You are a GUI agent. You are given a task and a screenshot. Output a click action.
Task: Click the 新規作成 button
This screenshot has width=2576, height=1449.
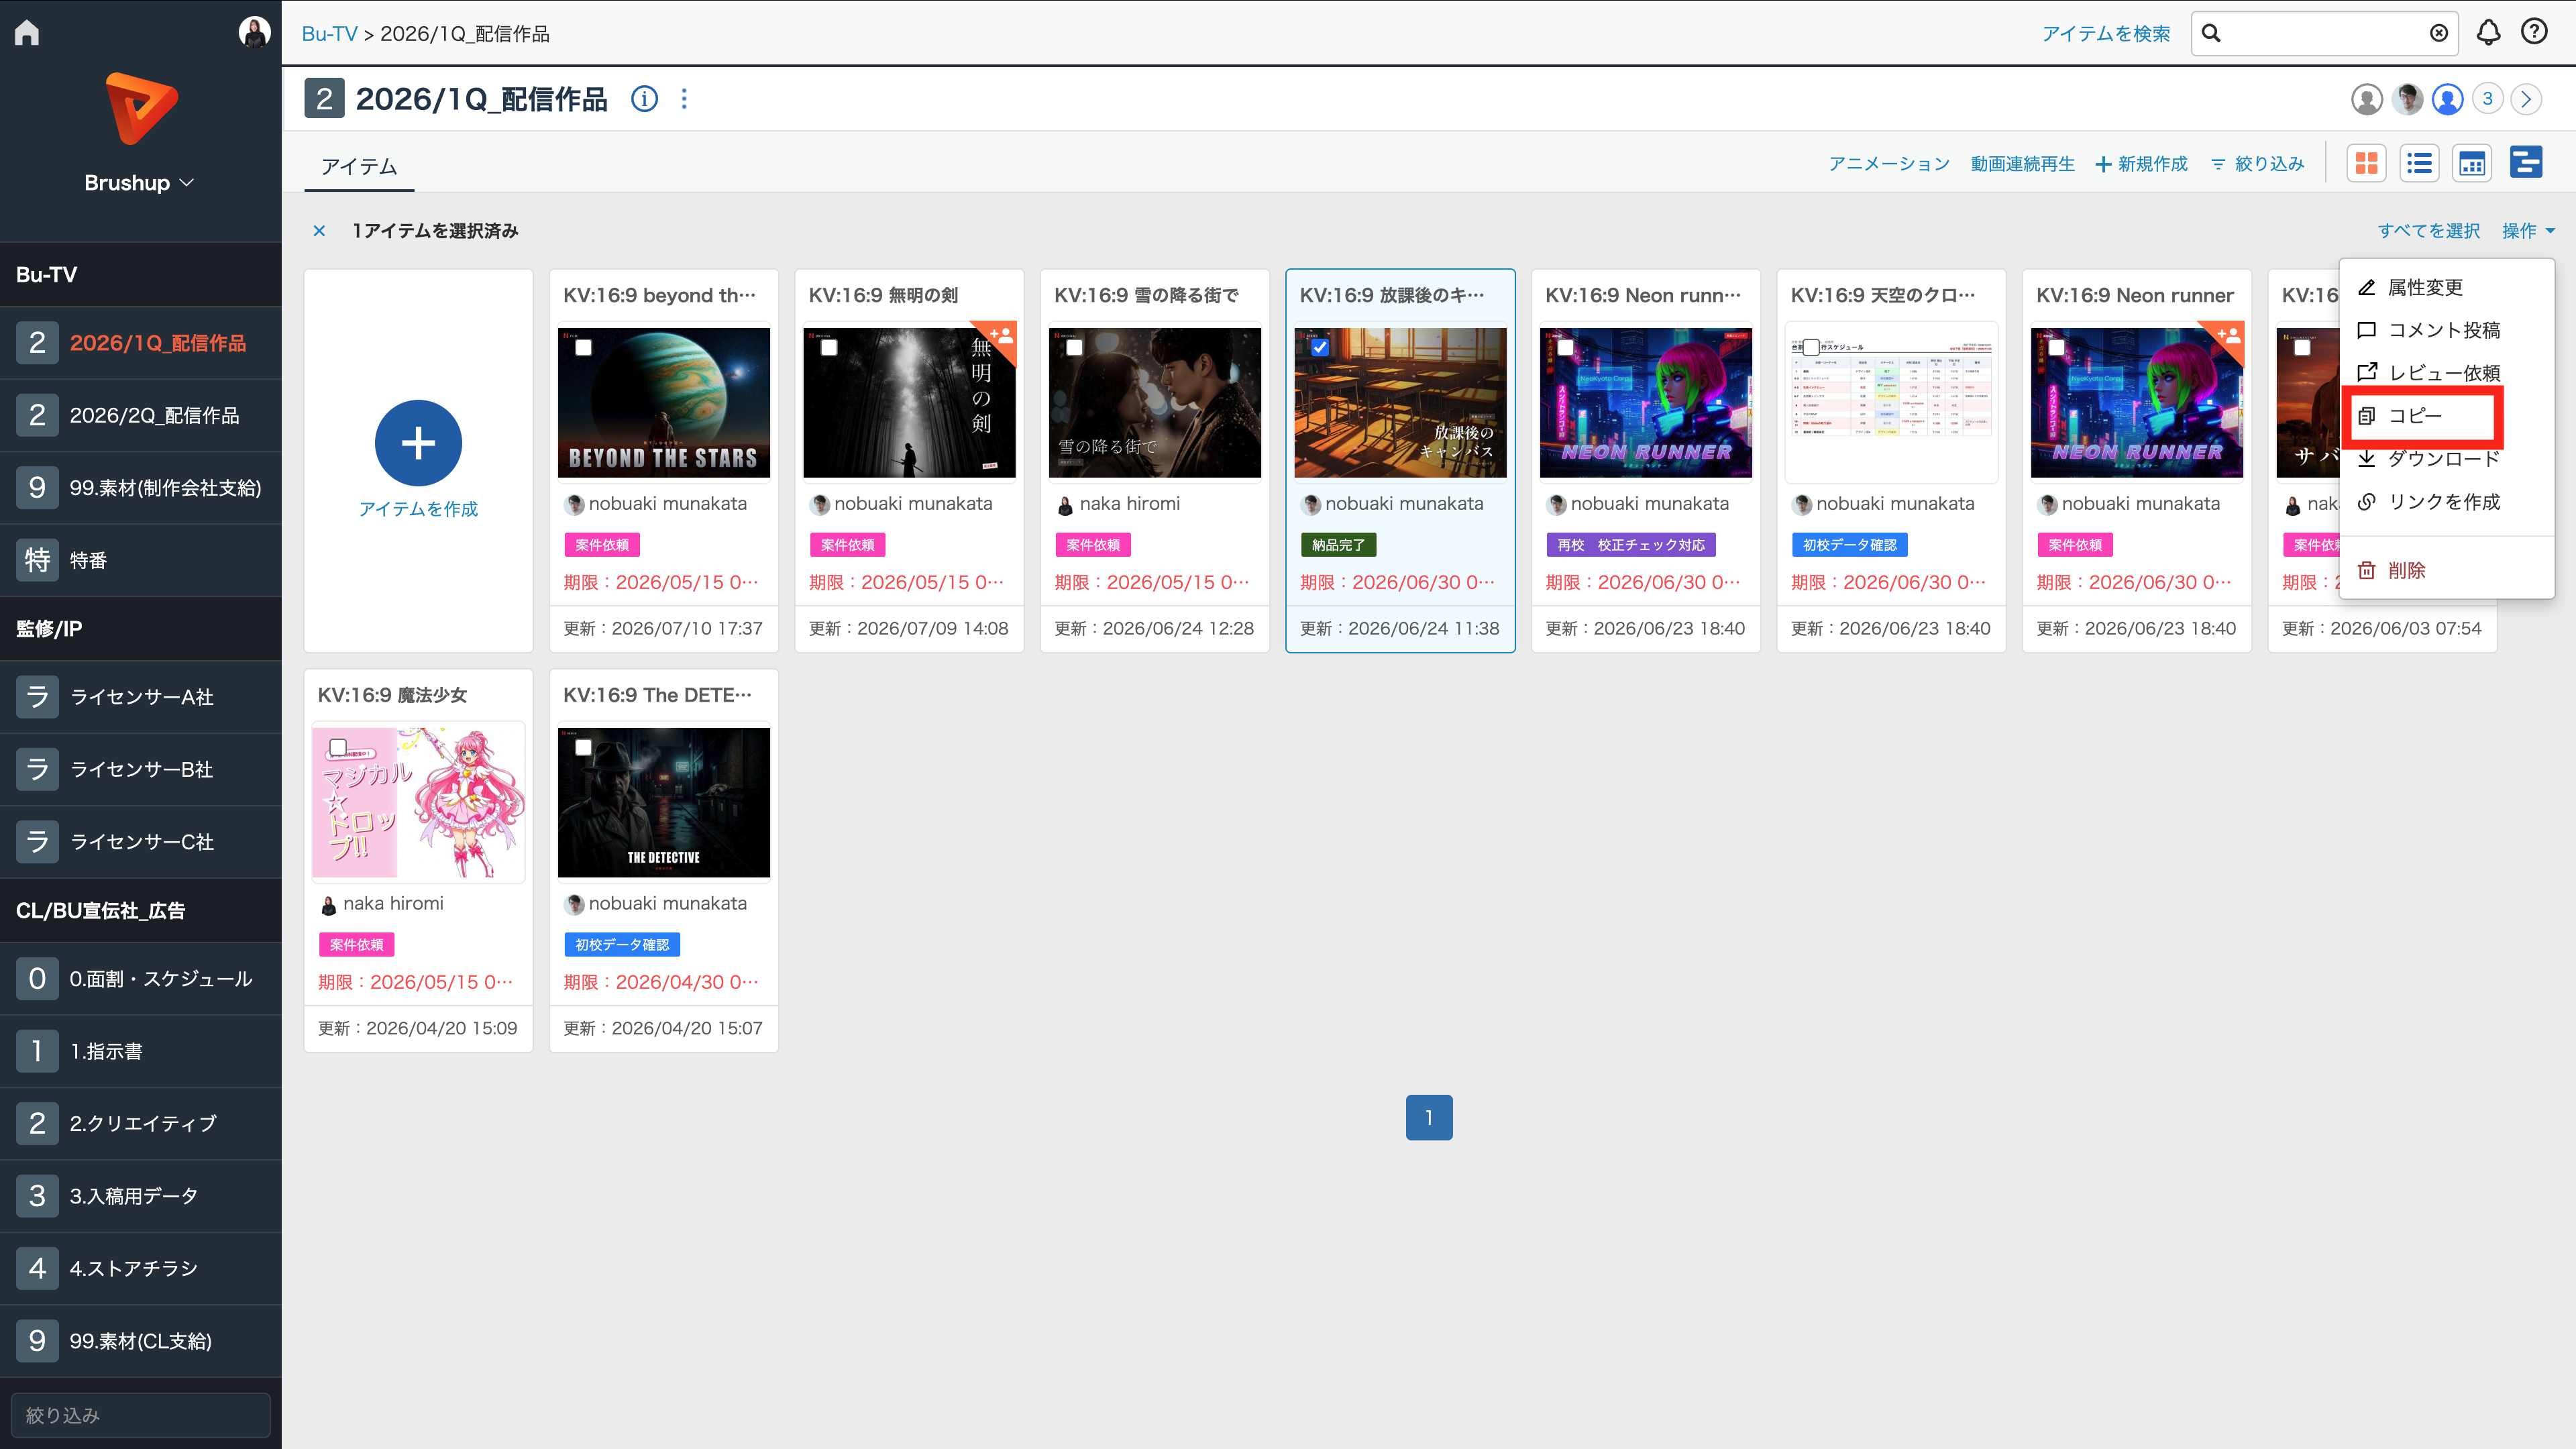pyautogui.click(x=2141, y=163)
